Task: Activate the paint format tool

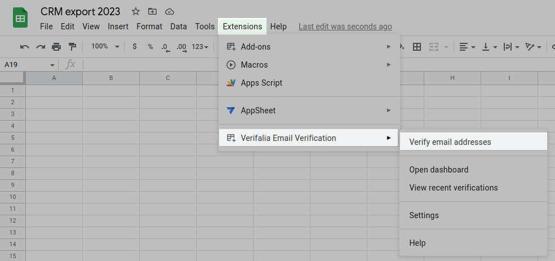Action: pyautogui.click(x=72, y=47)
